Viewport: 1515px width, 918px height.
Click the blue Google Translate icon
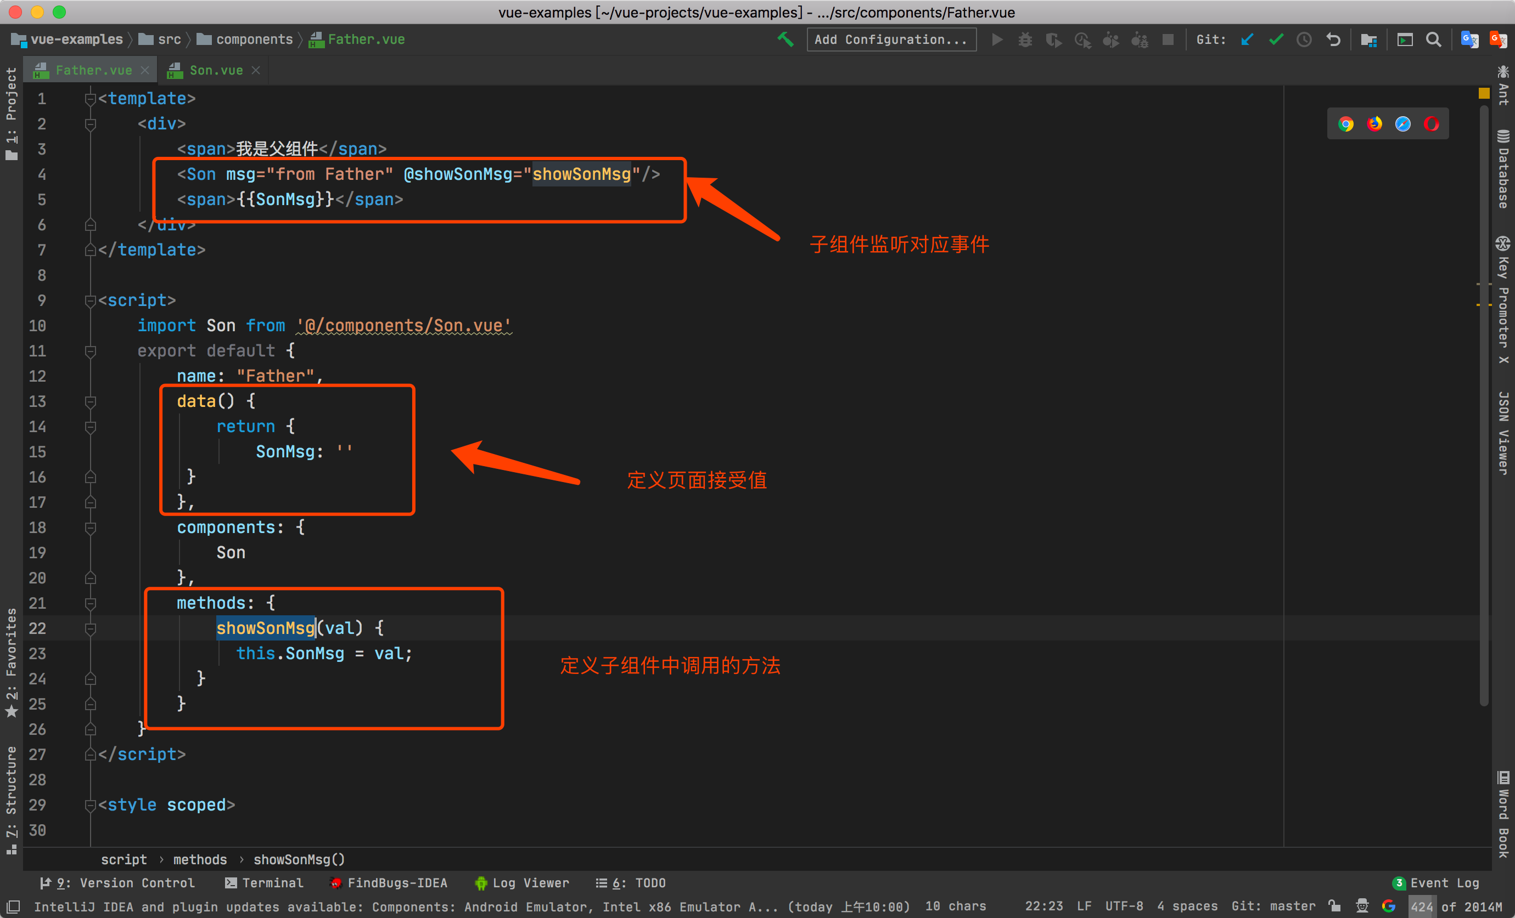[1469, 39]
